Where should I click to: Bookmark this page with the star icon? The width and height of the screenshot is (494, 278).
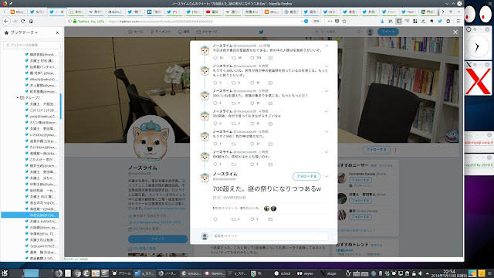coord(344,21)
